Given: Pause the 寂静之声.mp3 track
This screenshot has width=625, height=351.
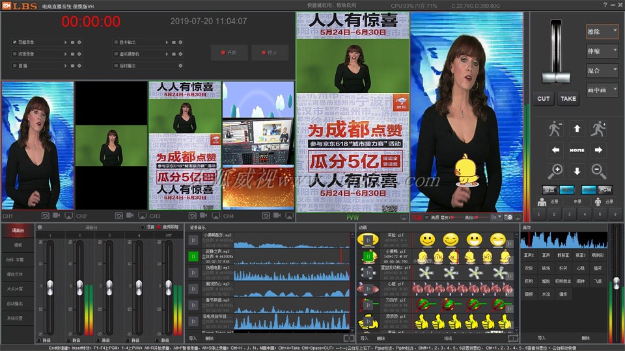Looking at the screenshot, I should coord(193,256).
